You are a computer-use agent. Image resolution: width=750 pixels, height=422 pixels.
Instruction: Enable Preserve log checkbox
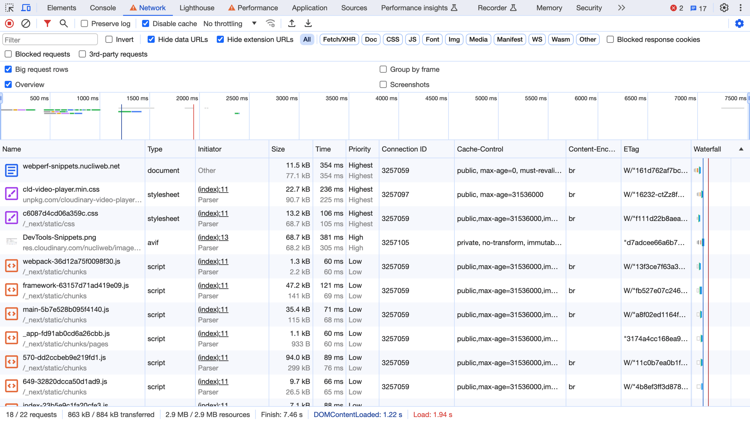click(84, 24)
